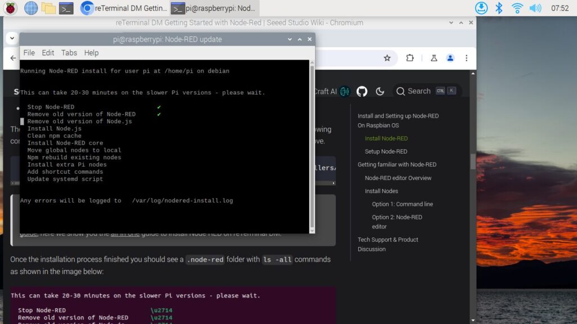577x324 pixels.
Task: Jump to Getting familiar with Node-RED
Action: [397, 165]
